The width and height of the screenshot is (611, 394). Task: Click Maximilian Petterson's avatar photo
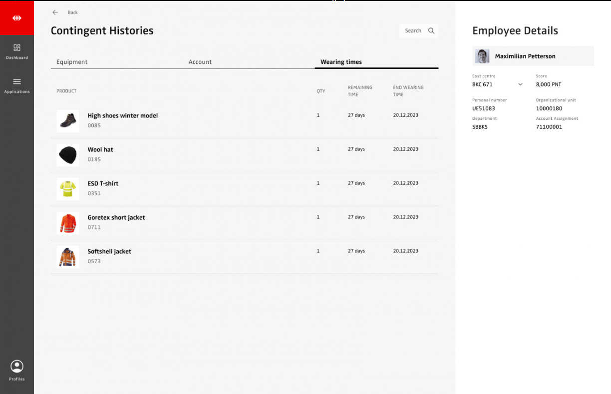[482, 56]
